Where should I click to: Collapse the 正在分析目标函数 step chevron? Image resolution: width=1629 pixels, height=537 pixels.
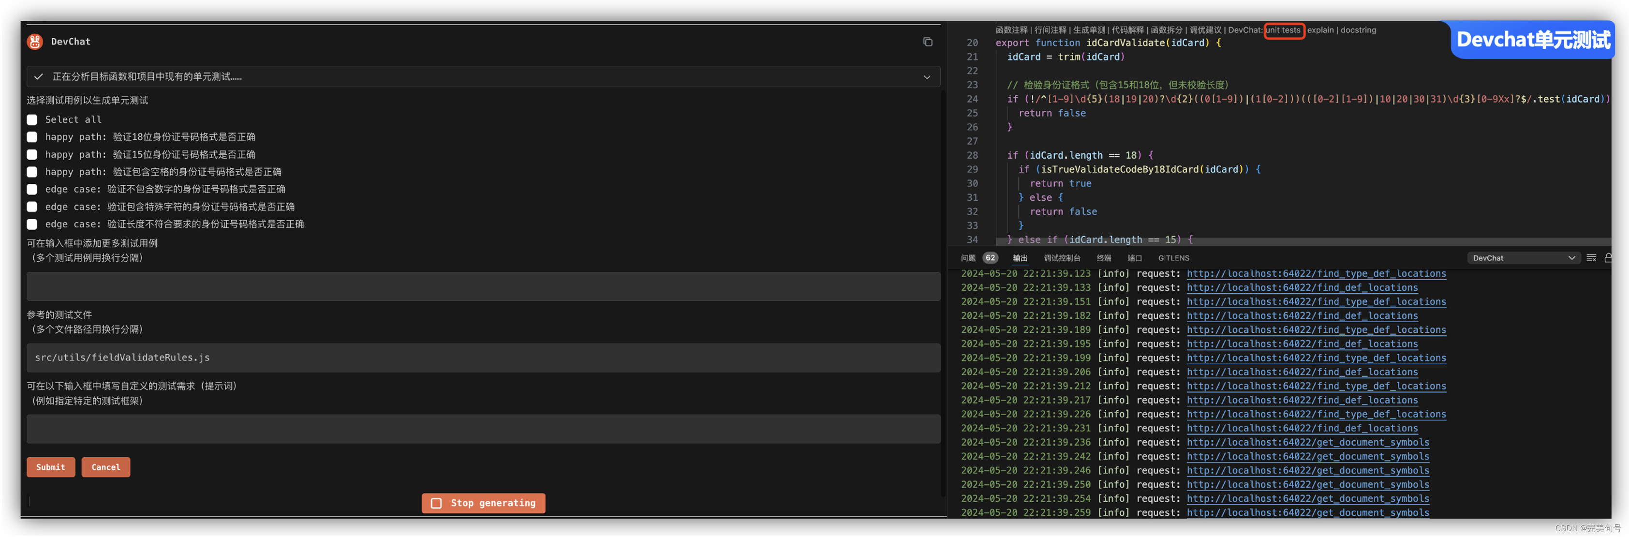[926, 77]
